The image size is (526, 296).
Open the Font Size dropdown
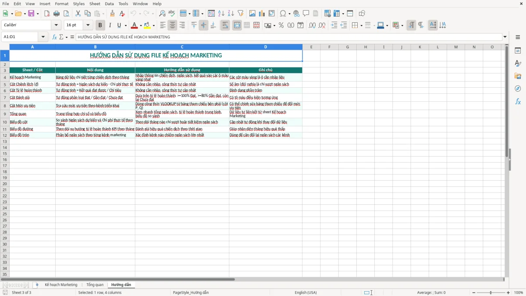[x=88, y=25]
